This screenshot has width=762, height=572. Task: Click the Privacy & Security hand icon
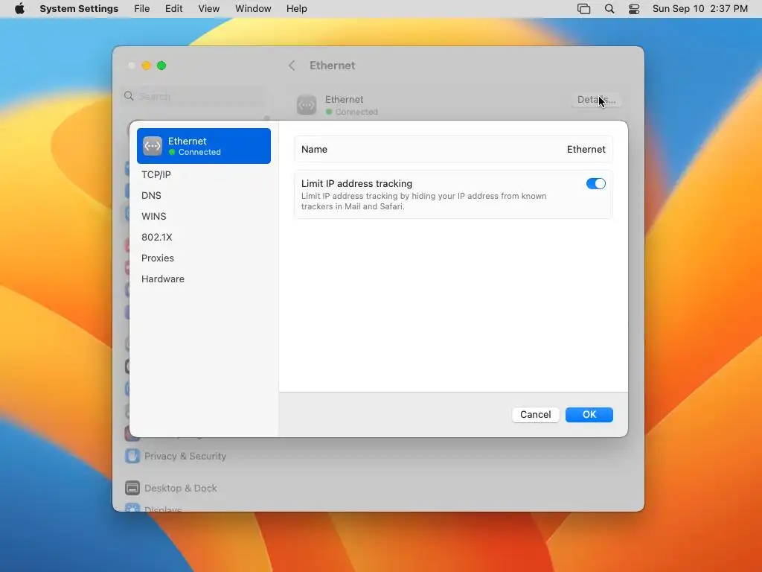pos(132,456)
